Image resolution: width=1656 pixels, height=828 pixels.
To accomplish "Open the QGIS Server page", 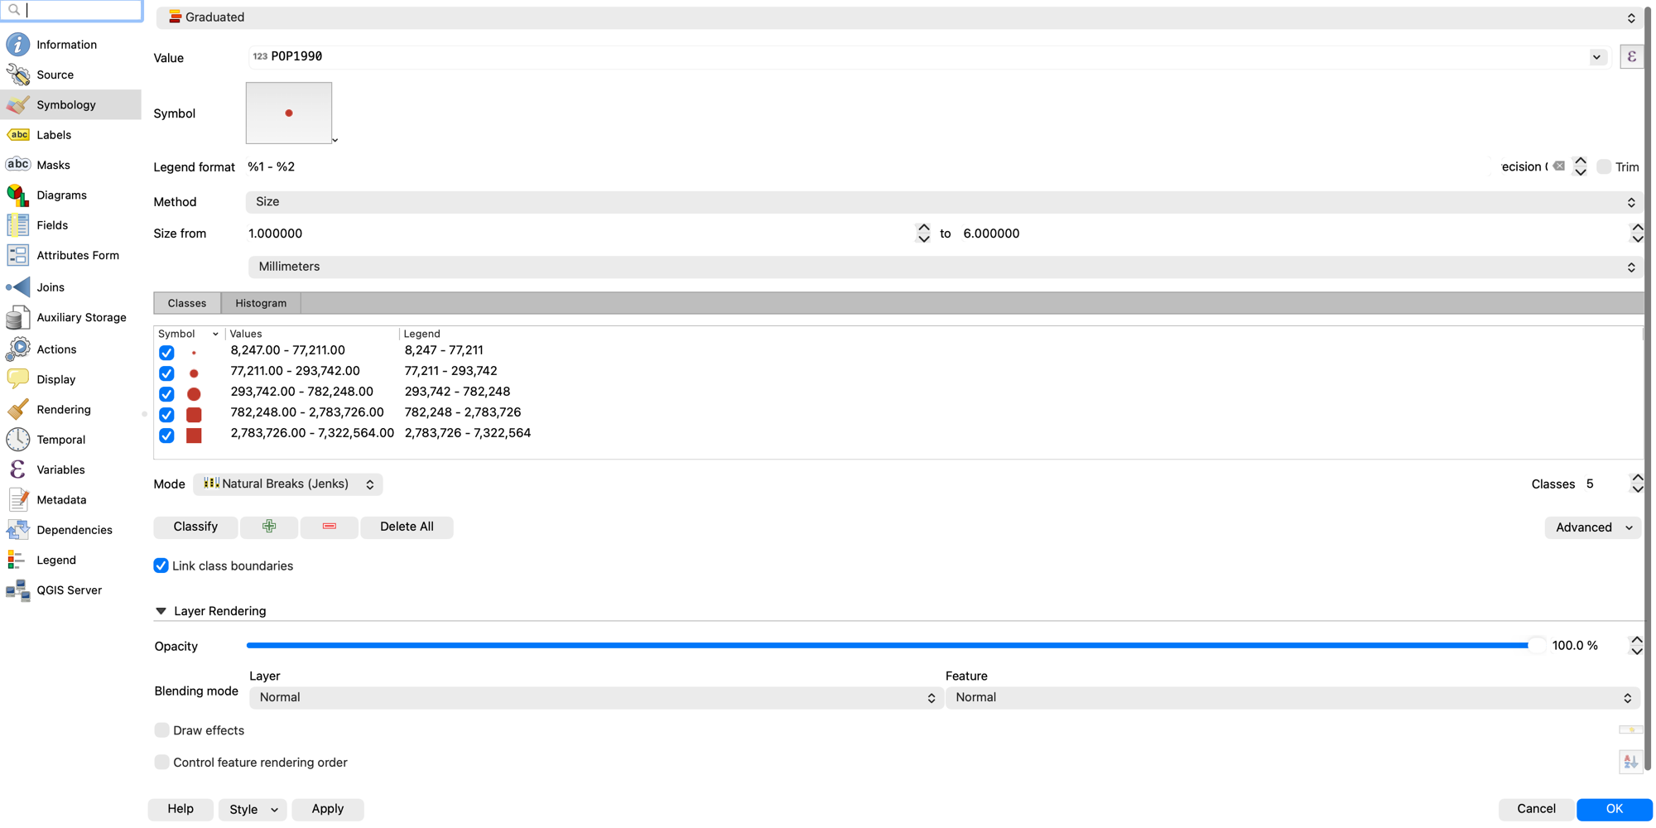I will [x=70, y=590].
